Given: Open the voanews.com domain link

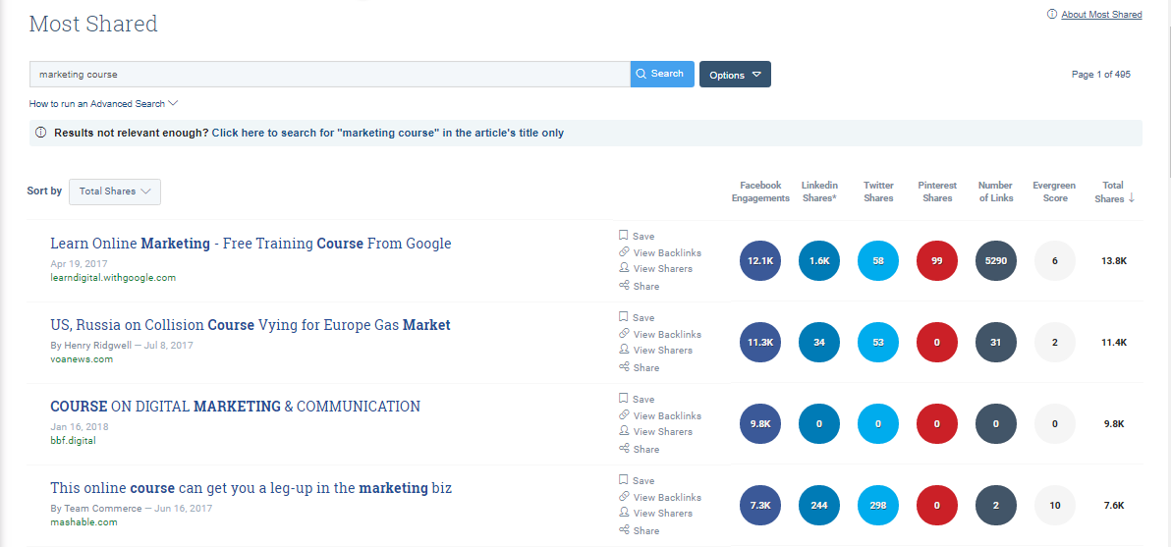Looking at the screenshot, I should (82, 359).
